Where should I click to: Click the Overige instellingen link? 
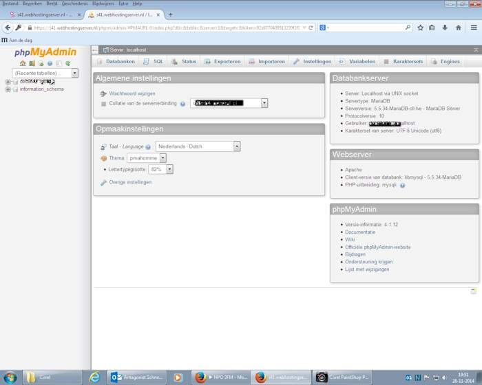coord(130,182)
